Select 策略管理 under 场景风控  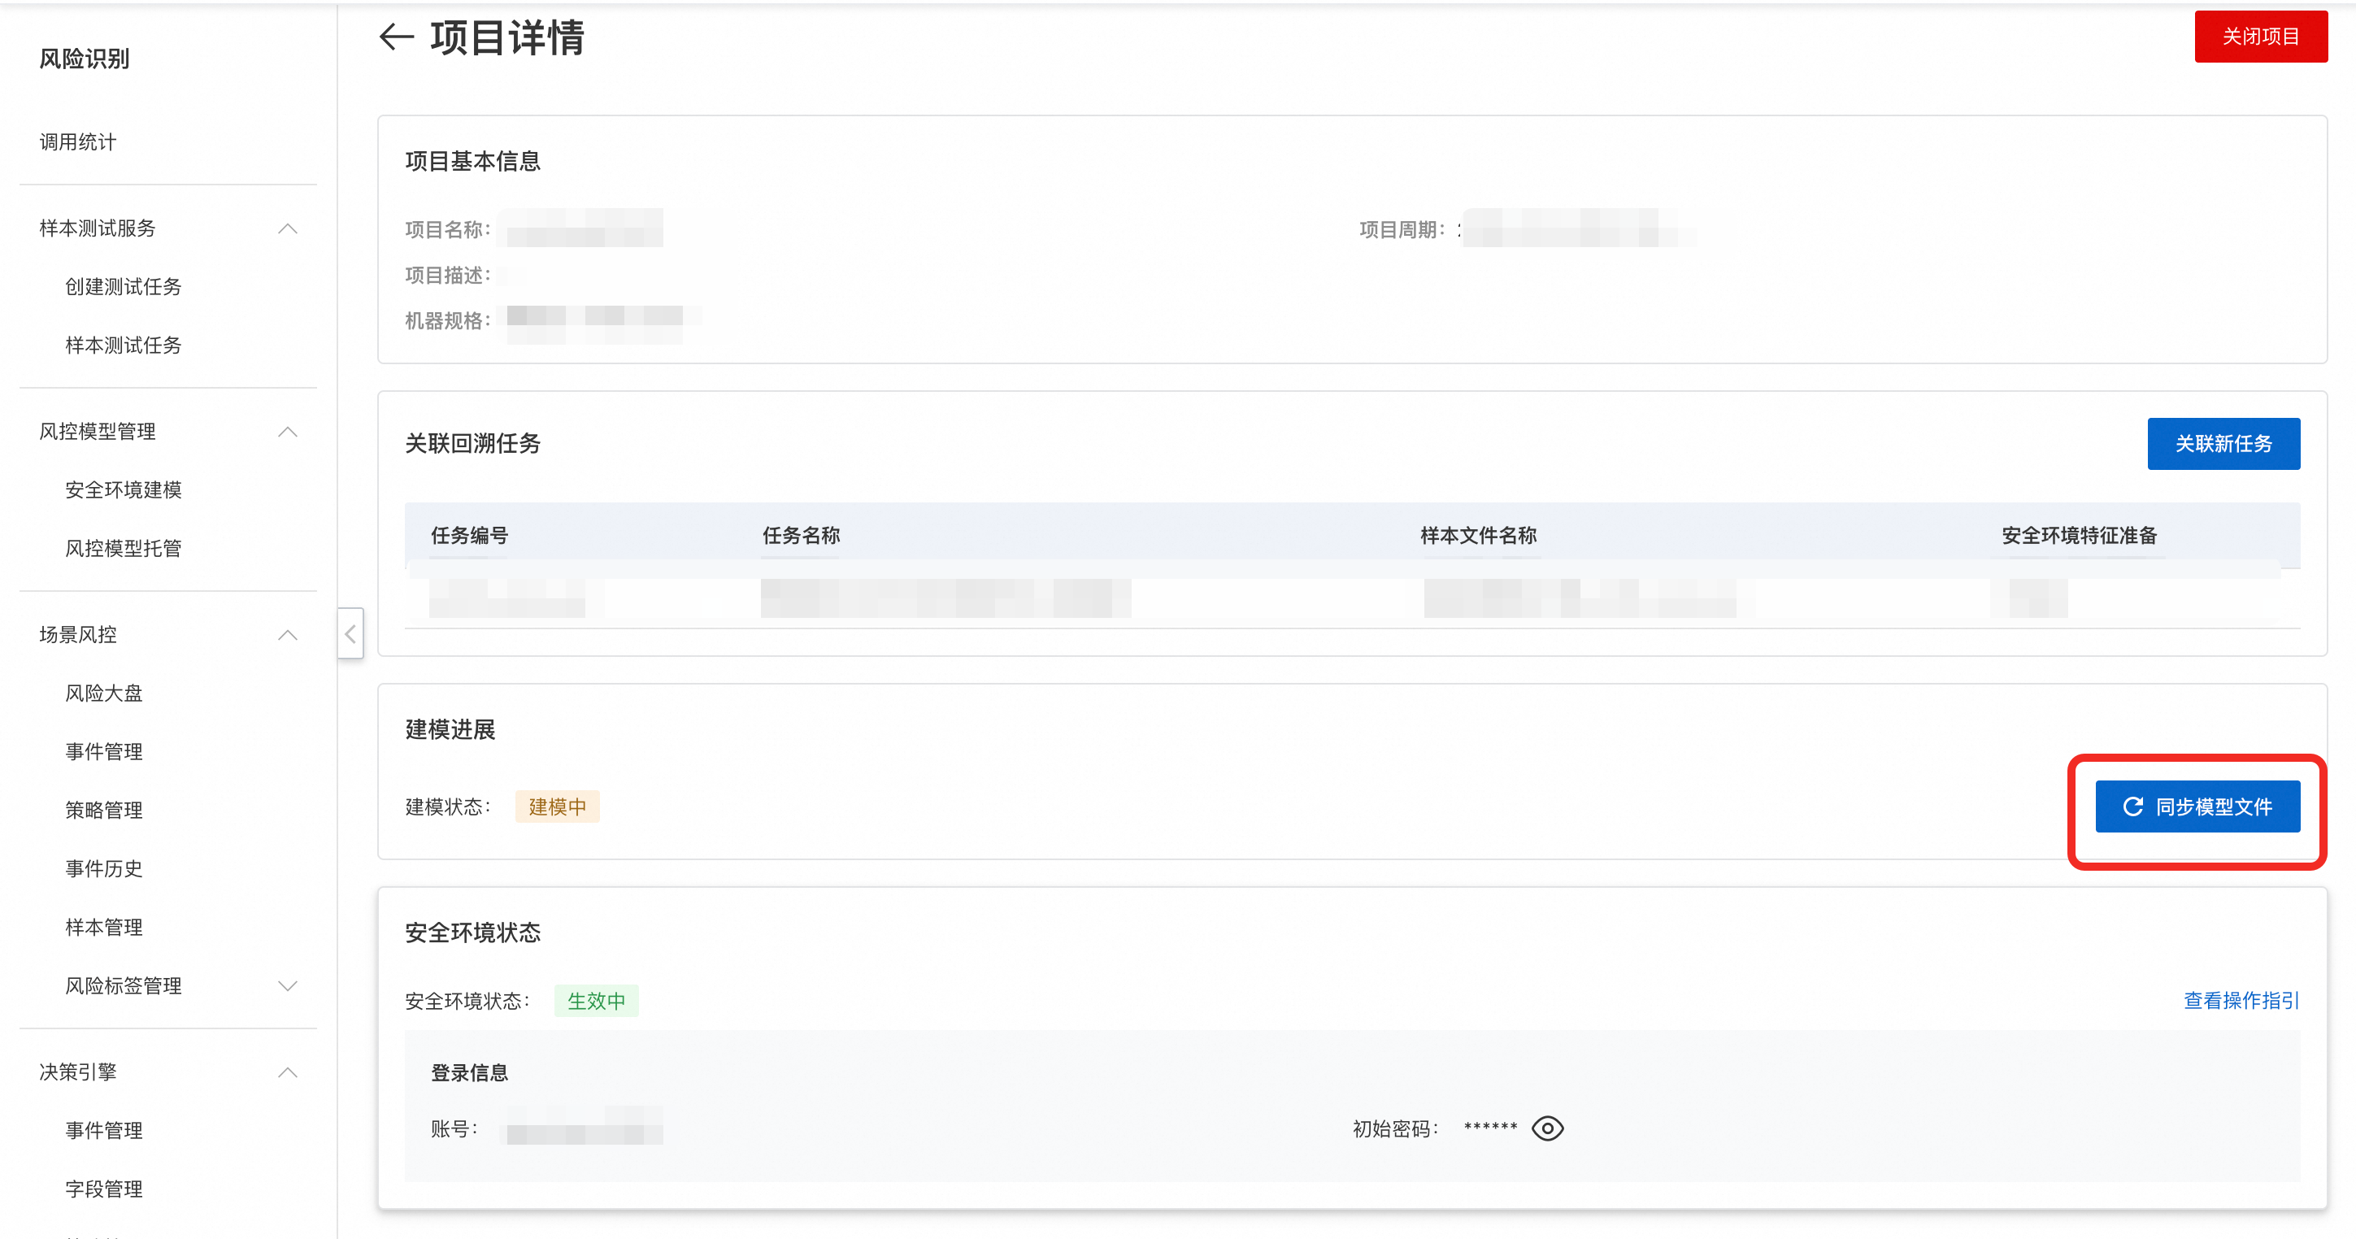point(104,811)
